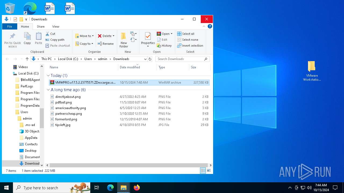Click the Search Downloads field
Image resolution: width=344 pixels, height=193 pixels.
coord(182,59)
